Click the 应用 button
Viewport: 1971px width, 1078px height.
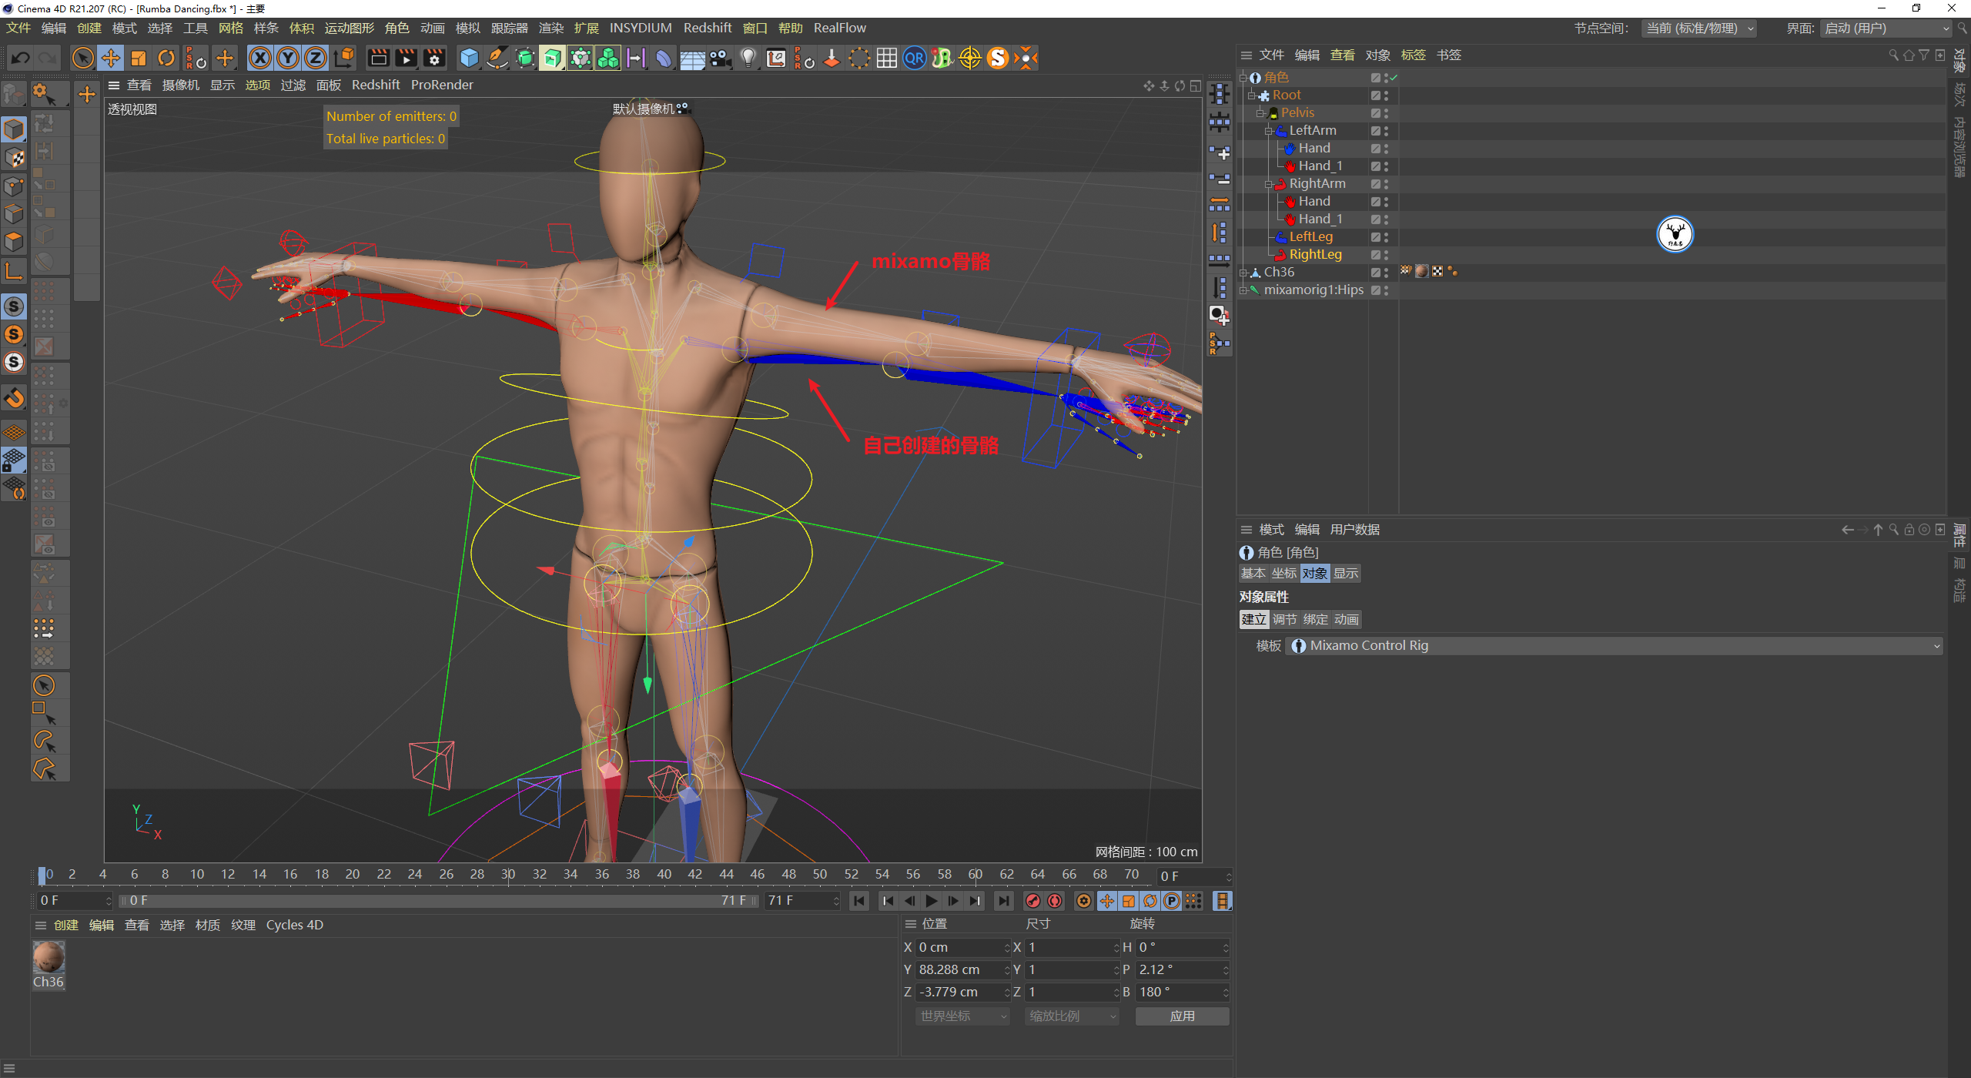[1182, 1016]
